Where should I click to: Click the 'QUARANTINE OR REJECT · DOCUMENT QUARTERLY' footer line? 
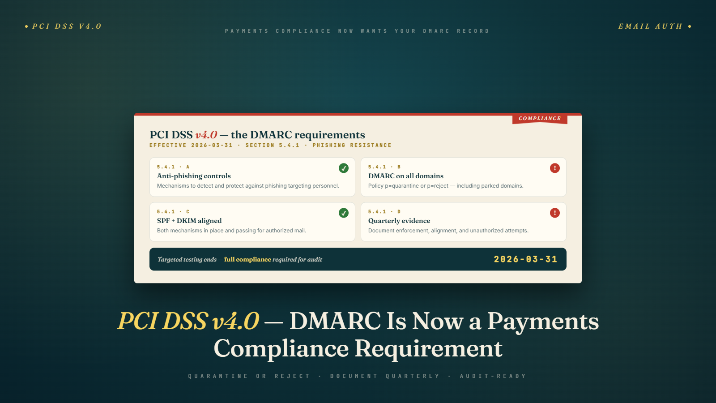tap(357, 376)
